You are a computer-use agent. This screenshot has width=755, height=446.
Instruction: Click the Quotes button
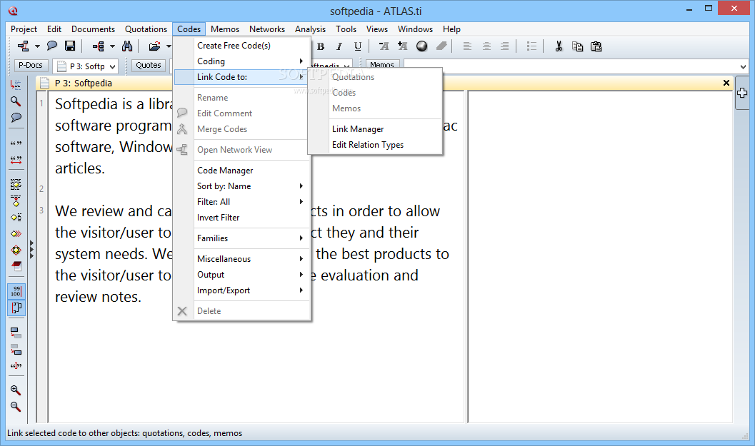[149, 66]
